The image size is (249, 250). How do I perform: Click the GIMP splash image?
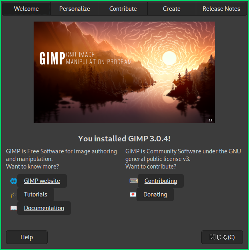pos(124,72)
